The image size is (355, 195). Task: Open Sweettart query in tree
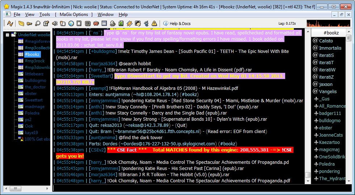tap(34, 100)
